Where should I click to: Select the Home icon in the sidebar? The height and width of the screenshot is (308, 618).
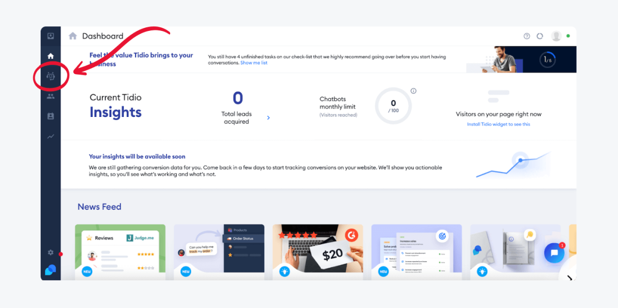click(50, 55)
